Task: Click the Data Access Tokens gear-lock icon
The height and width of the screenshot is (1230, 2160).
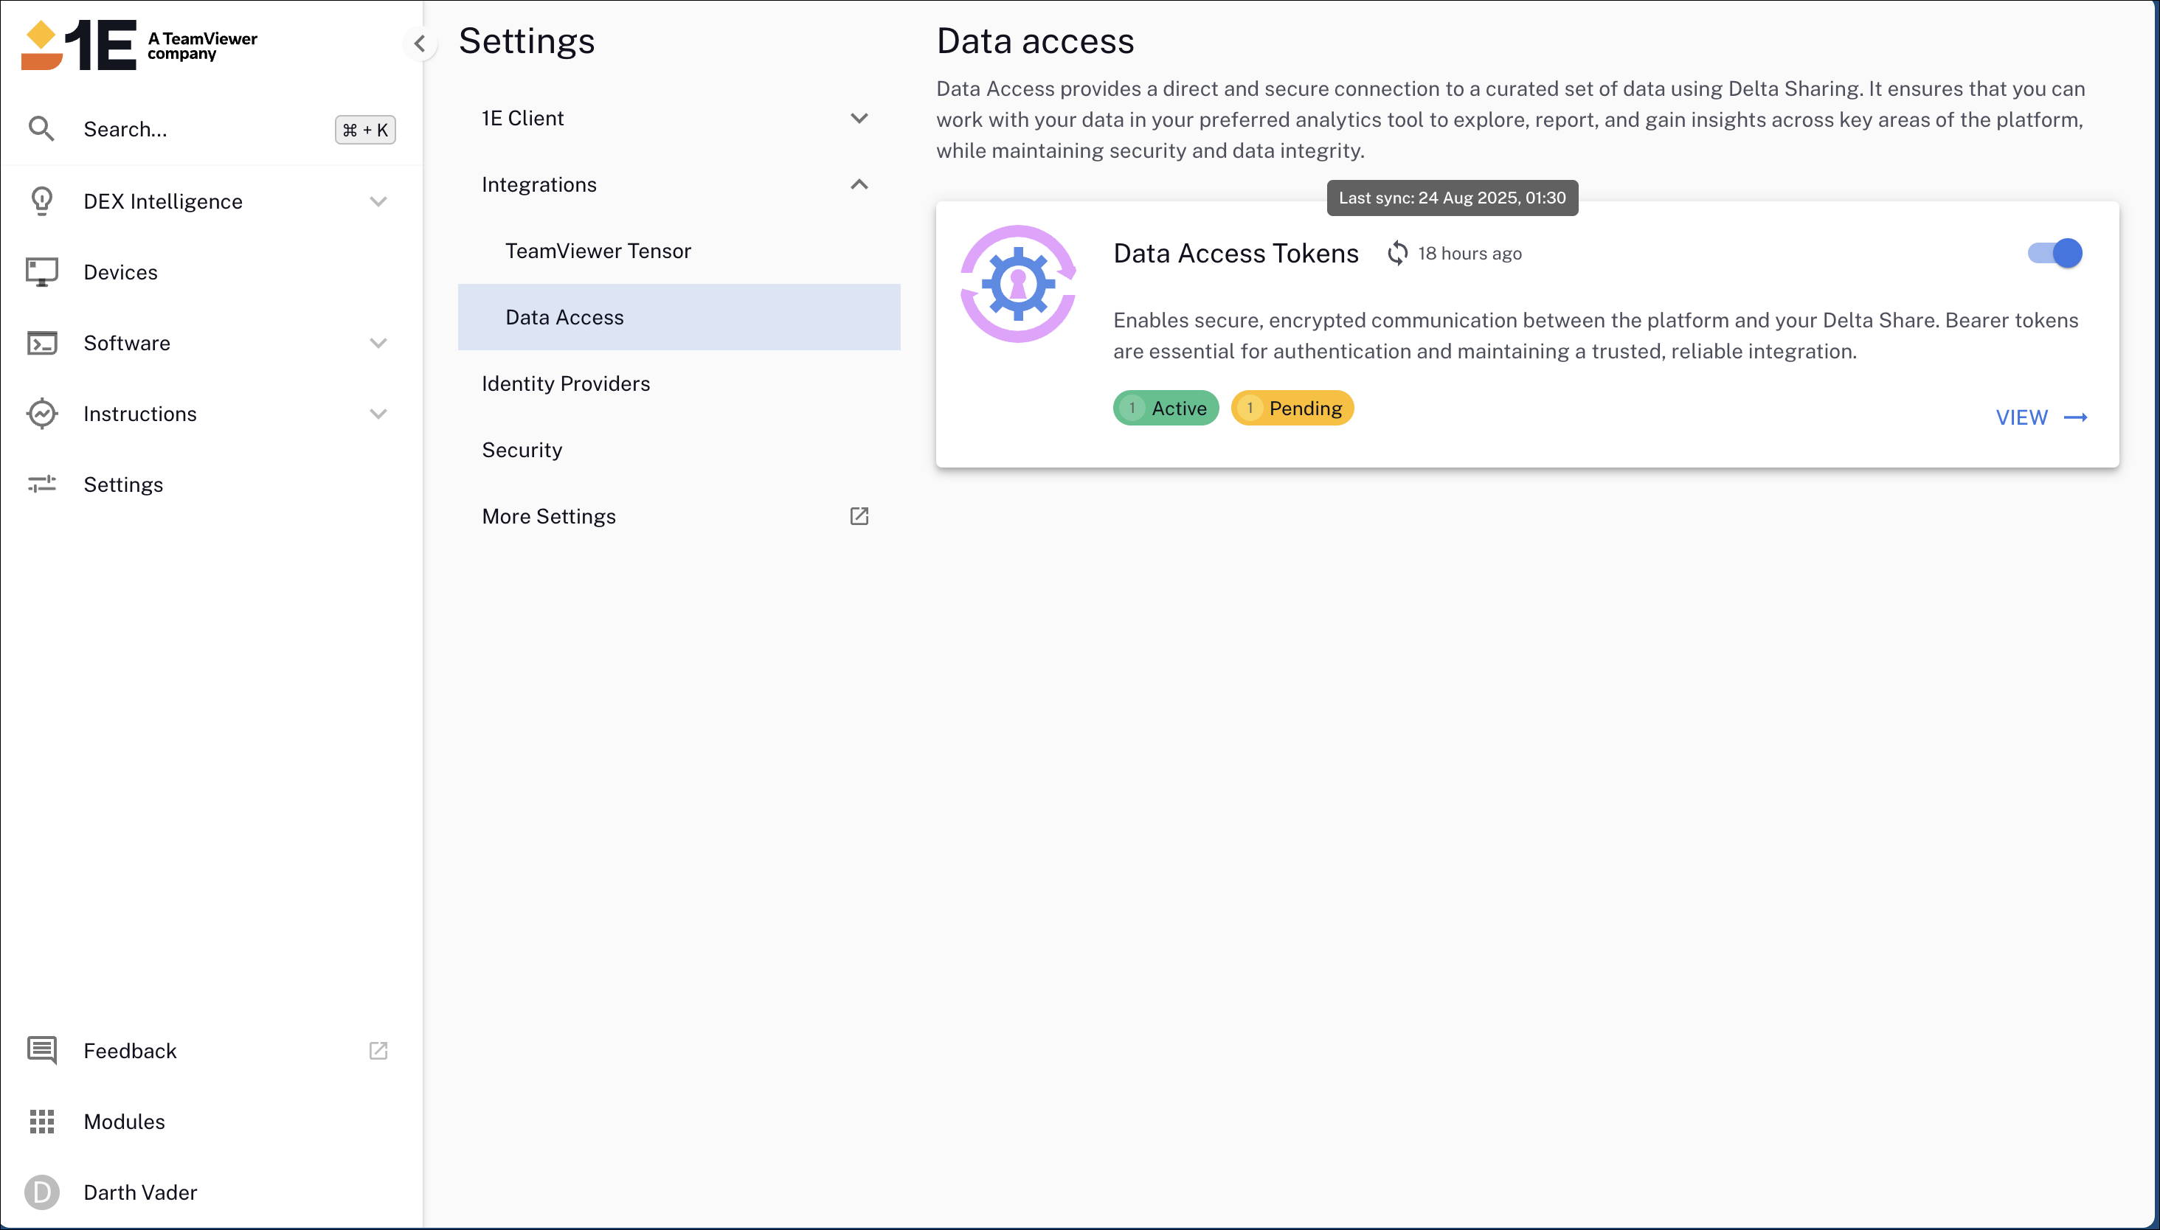Action: pyautogui.click(x=1017, y=284)
